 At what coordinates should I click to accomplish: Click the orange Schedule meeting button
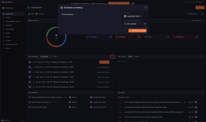[138, 31]
